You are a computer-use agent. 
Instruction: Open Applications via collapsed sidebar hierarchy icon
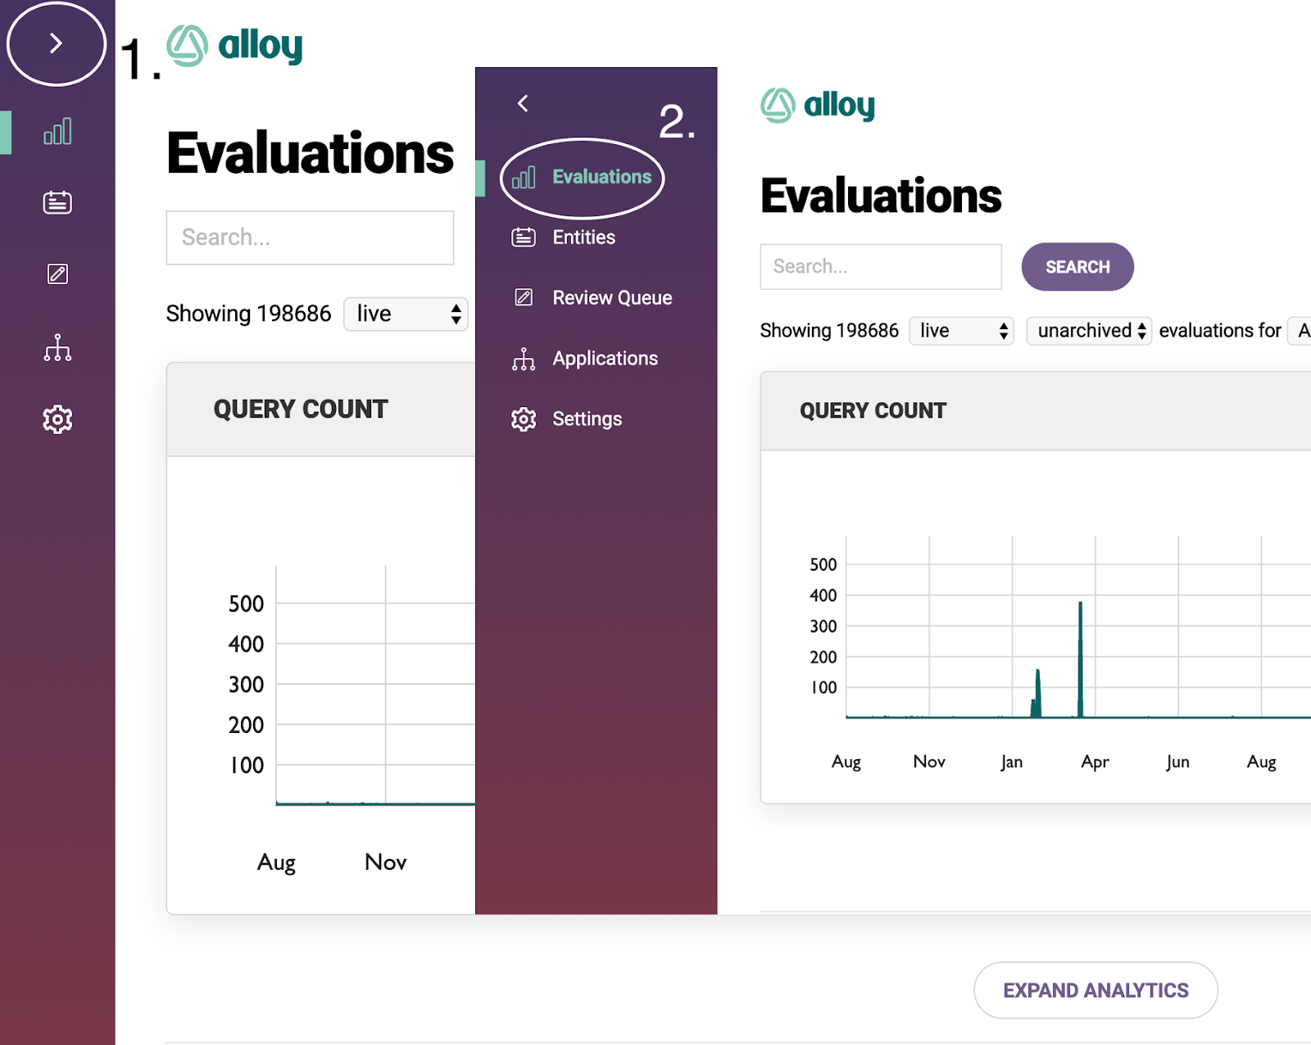click(x=57, y=347)
